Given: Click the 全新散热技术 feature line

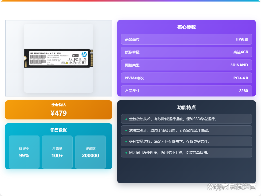Looking at the screenshot, I should (186, 119).
